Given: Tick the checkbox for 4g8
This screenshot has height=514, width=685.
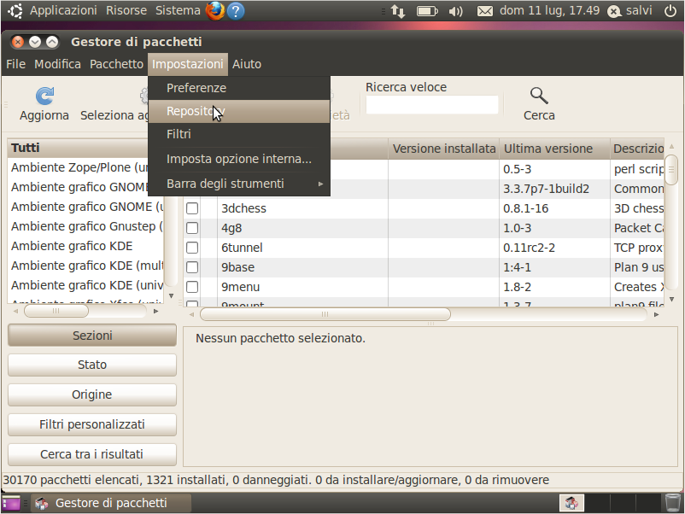Looking at the screenshot, I should 192,228.
